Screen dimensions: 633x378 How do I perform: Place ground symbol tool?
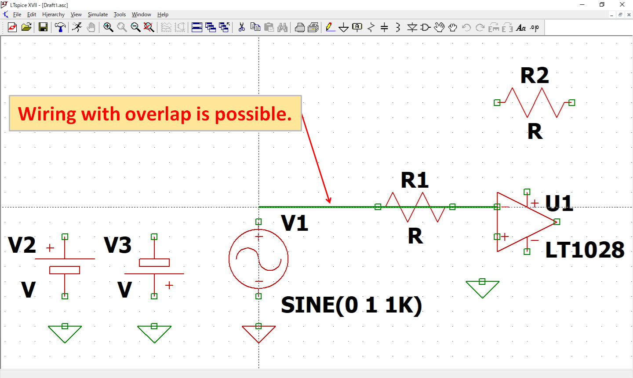click(x=344, y=27)
